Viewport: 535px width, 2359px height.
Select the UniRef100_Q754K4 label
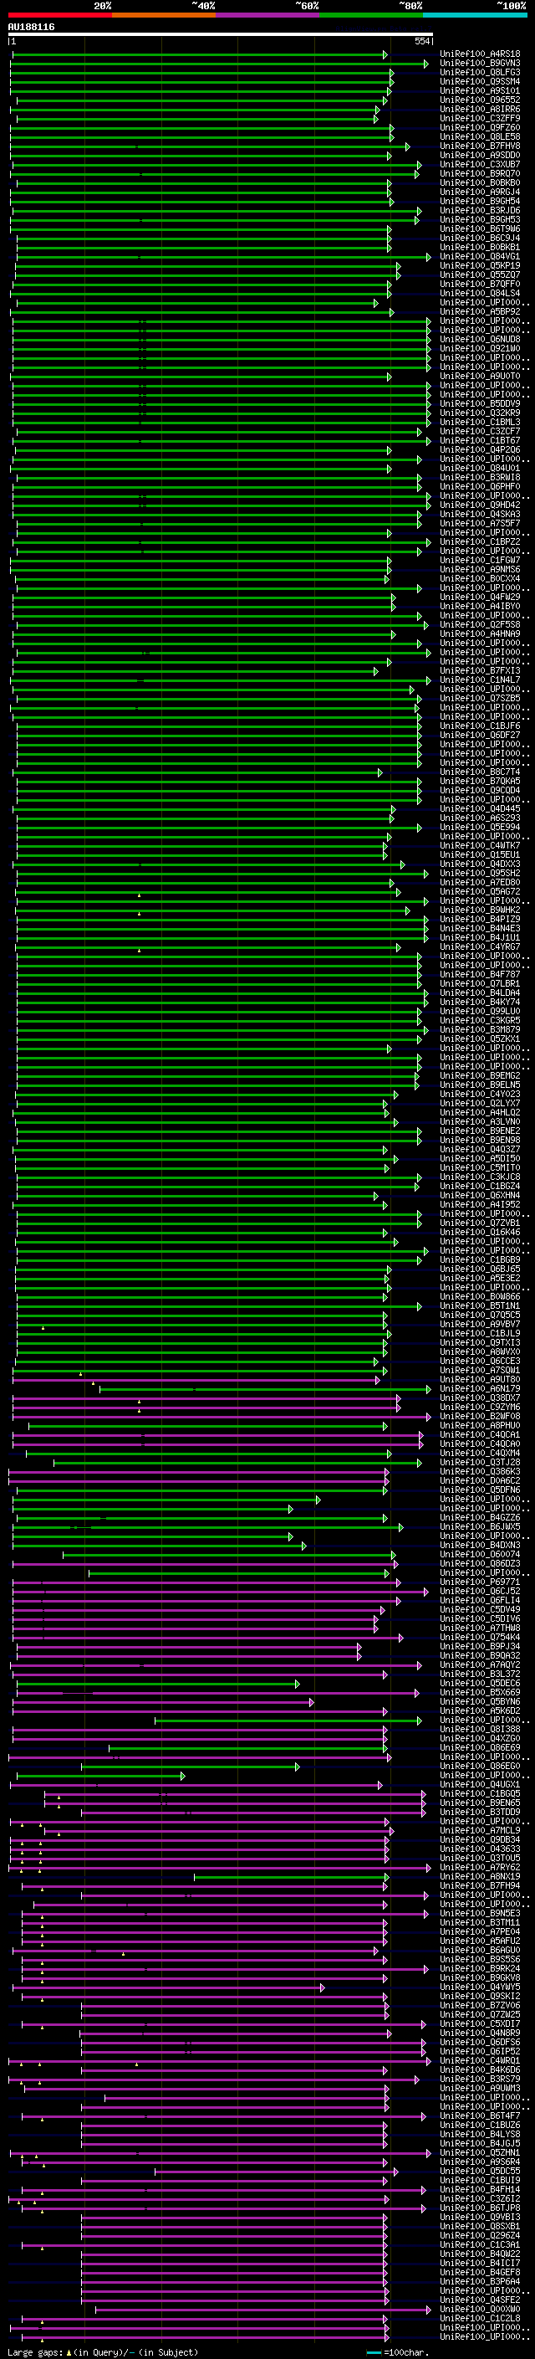coord(480,1638)
